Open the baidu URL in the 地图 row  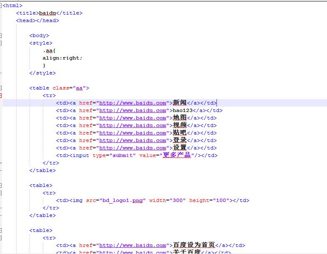pos(133,118)
